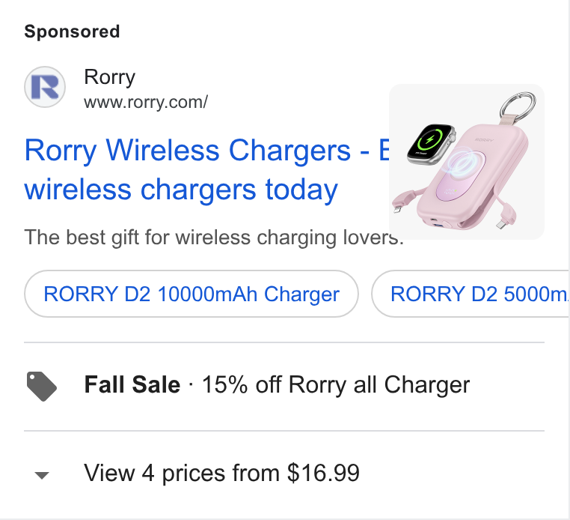Click the wireless chargers today headline line

tap(181, 190)
